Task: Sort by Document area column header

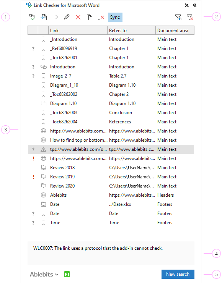Action: pos(175,30)
